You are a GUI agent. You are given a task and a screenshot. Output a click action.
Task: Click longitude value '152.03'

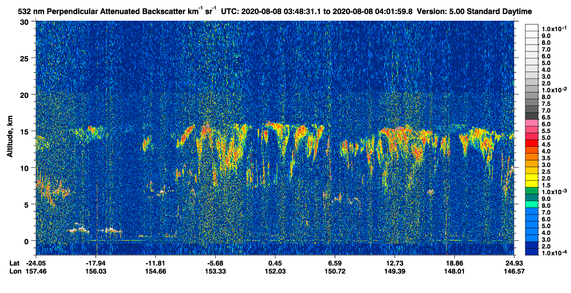[275, 271]
